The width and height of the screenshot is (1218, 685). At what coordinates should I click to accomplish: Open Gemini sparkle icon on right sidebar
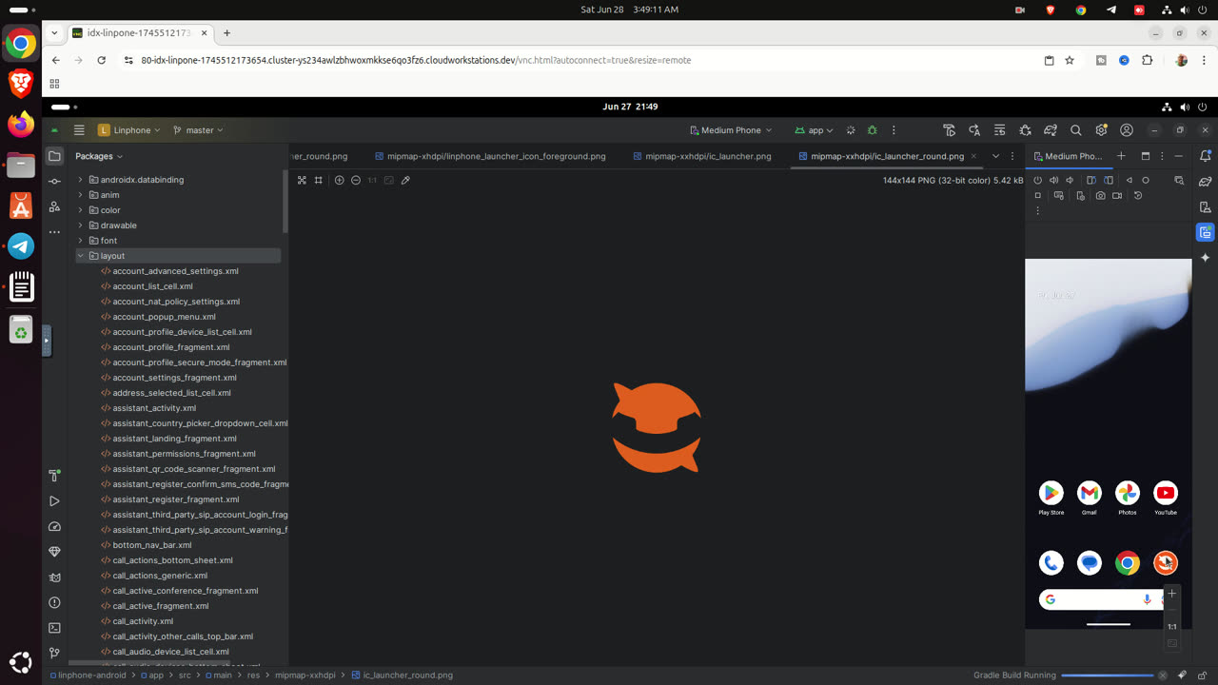click(1206, 258)
